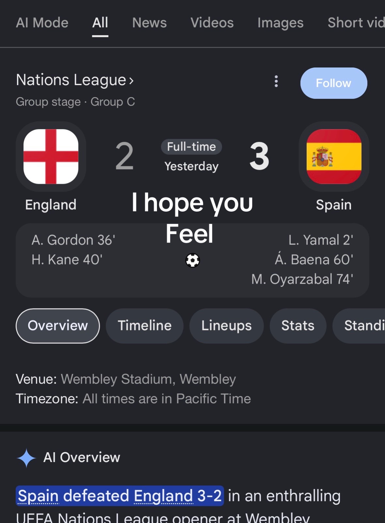
Task: Click the AI Overview sparkle icon
Action: pos(26,458)
